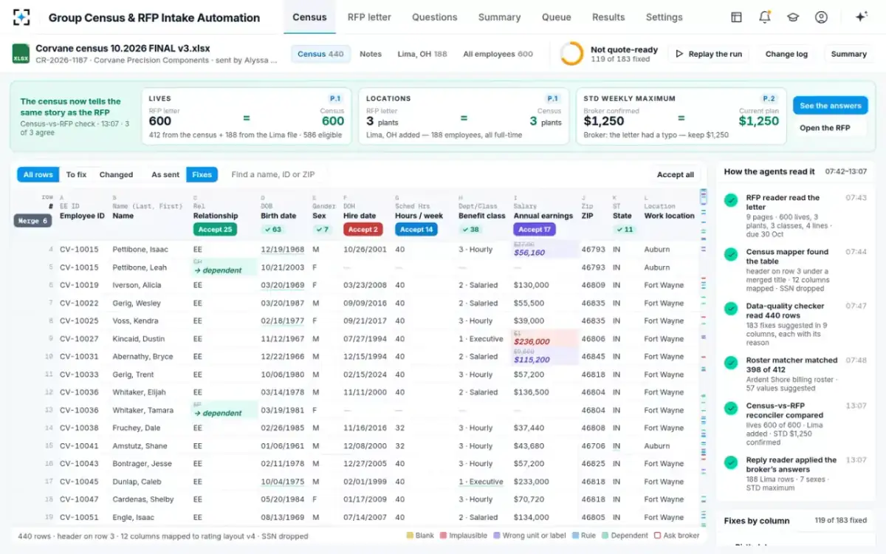This screenshot has height=554, width=886.
Task: Replay the run
Action: click(x=708, y=54)
